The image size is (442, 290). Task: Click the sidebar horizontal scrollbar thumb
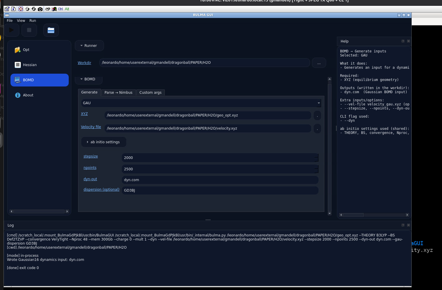click(x=39, y=211)
